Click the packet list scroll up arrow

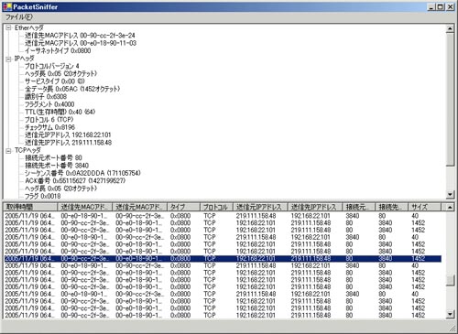click(450, 207)
